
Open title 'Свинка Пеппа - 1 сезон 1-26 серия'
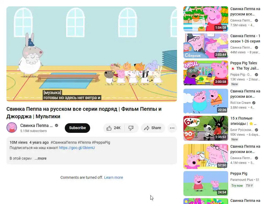245,39
